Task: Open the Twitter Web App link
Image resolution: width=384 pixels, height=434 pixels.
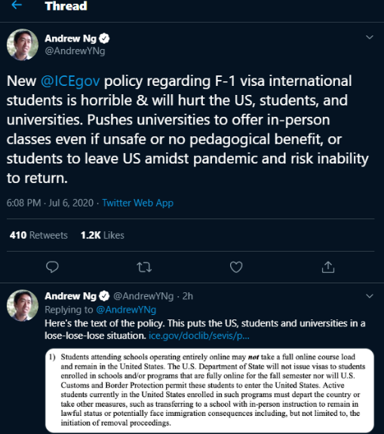Action: tap(138, 203)
